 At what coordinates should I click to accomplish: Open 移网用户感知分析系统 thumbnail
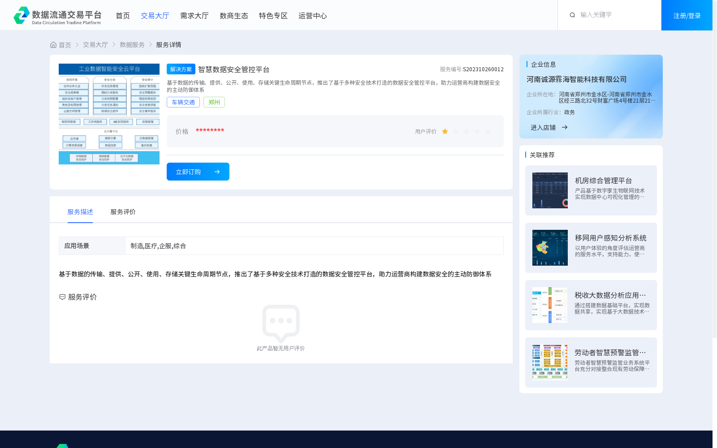click(550, 248)
